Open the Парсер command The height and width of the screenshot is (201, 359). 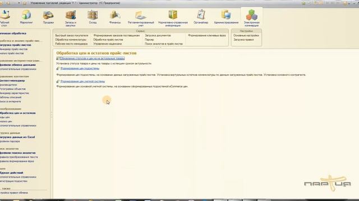click(149, 40)
